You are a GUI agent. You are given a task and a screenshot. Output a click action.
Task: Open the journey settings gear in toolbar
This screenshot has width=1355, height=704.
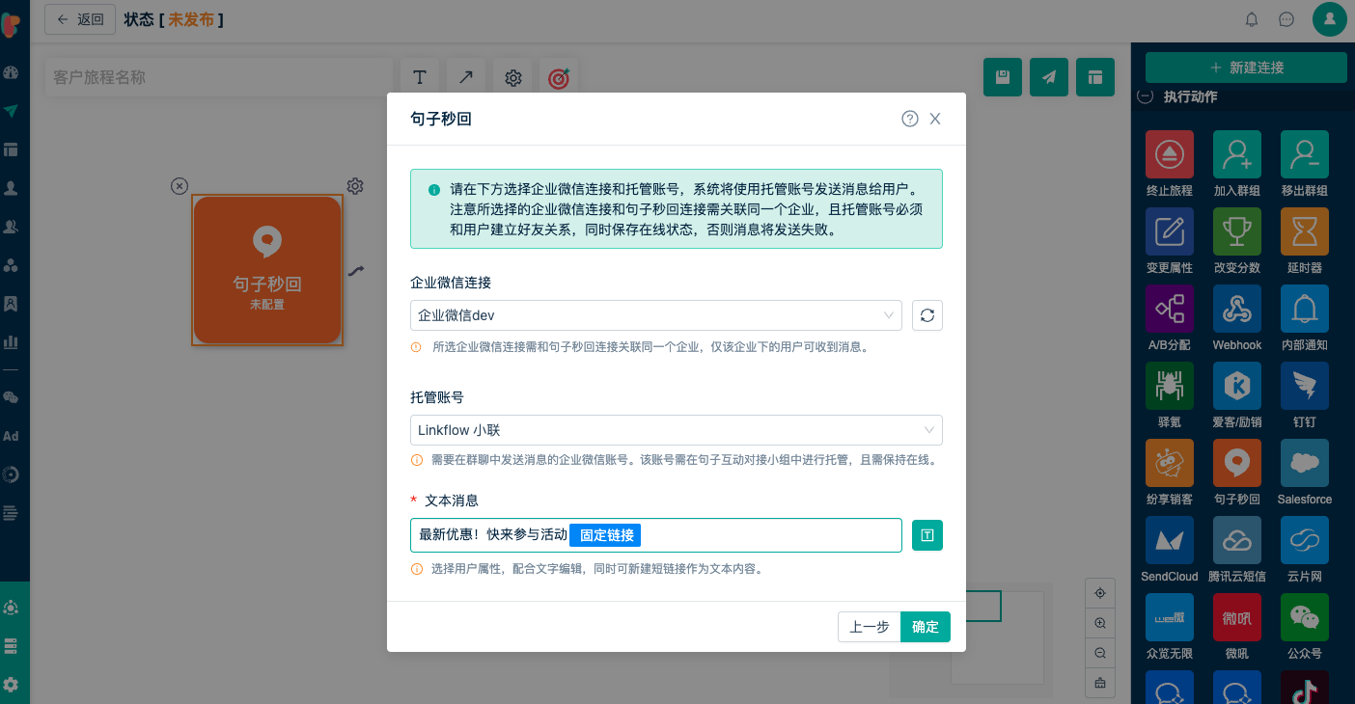(x=513, y=78)
